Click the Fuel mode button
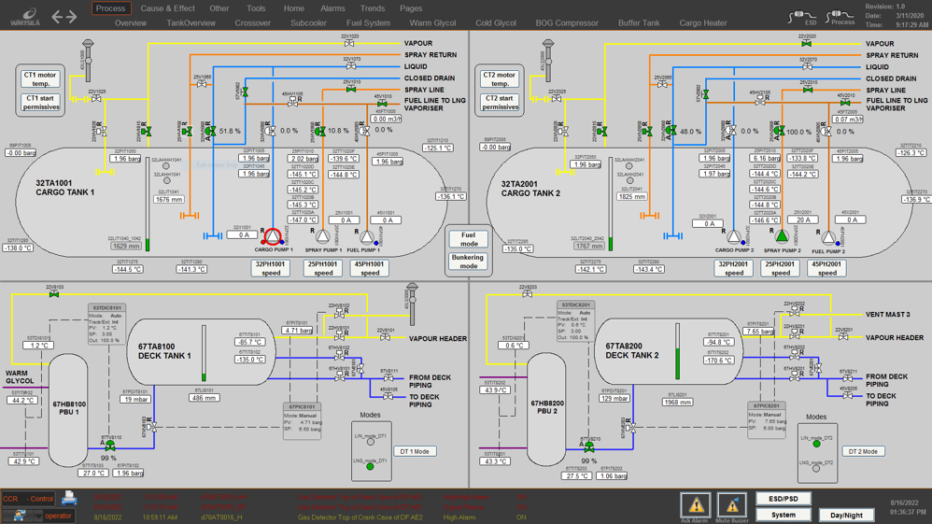 point(469,239)
